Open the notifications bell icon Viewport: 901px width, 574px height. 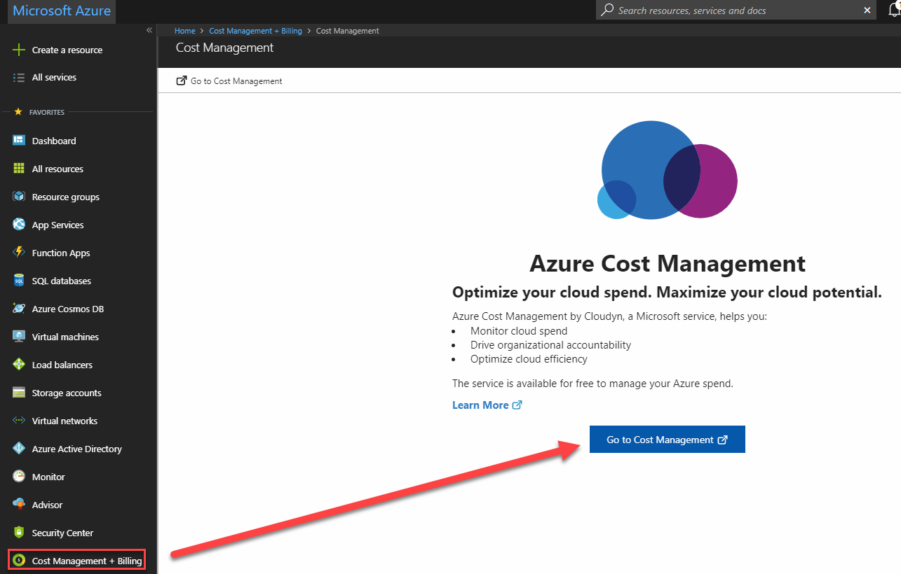pos(894,8)
